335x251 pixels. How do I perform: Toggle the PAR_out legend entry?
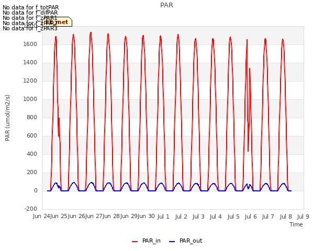coord(185,241)
